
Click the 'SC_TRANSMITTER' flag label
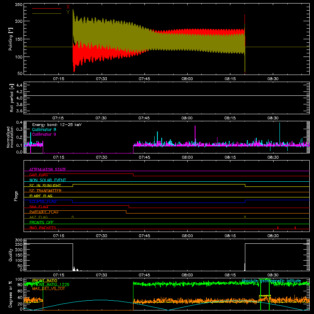pyautogui.click(x=46, y=191)
